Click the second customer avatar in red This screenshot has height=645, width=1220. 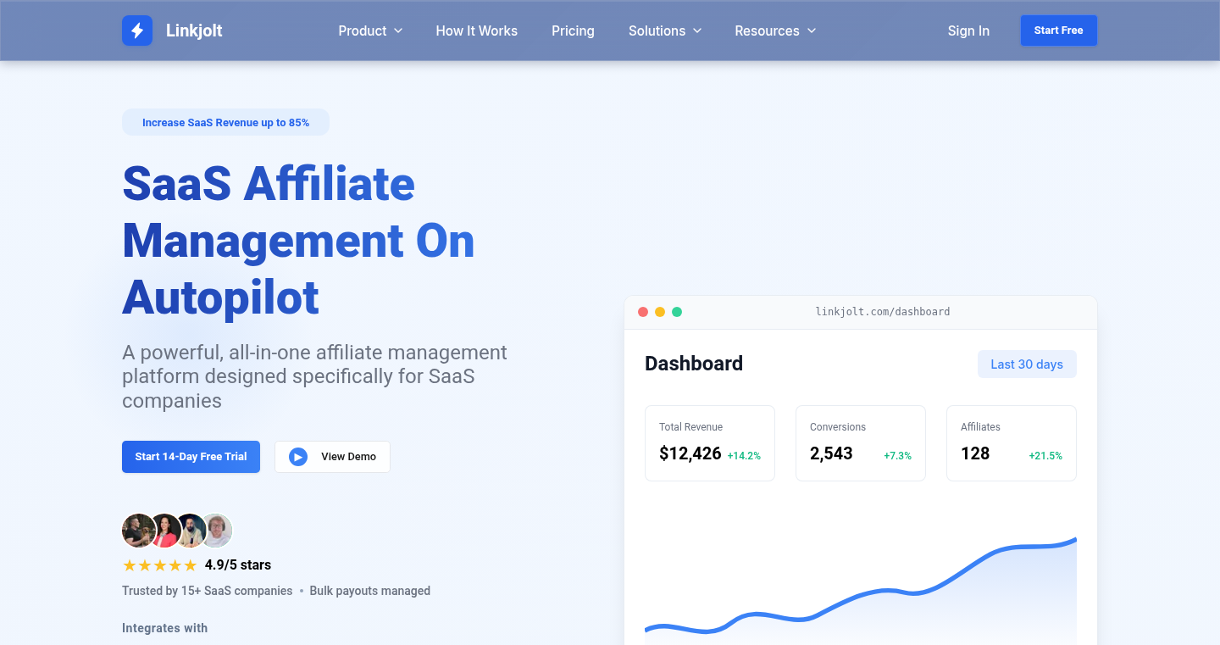[x=164, y=531]
